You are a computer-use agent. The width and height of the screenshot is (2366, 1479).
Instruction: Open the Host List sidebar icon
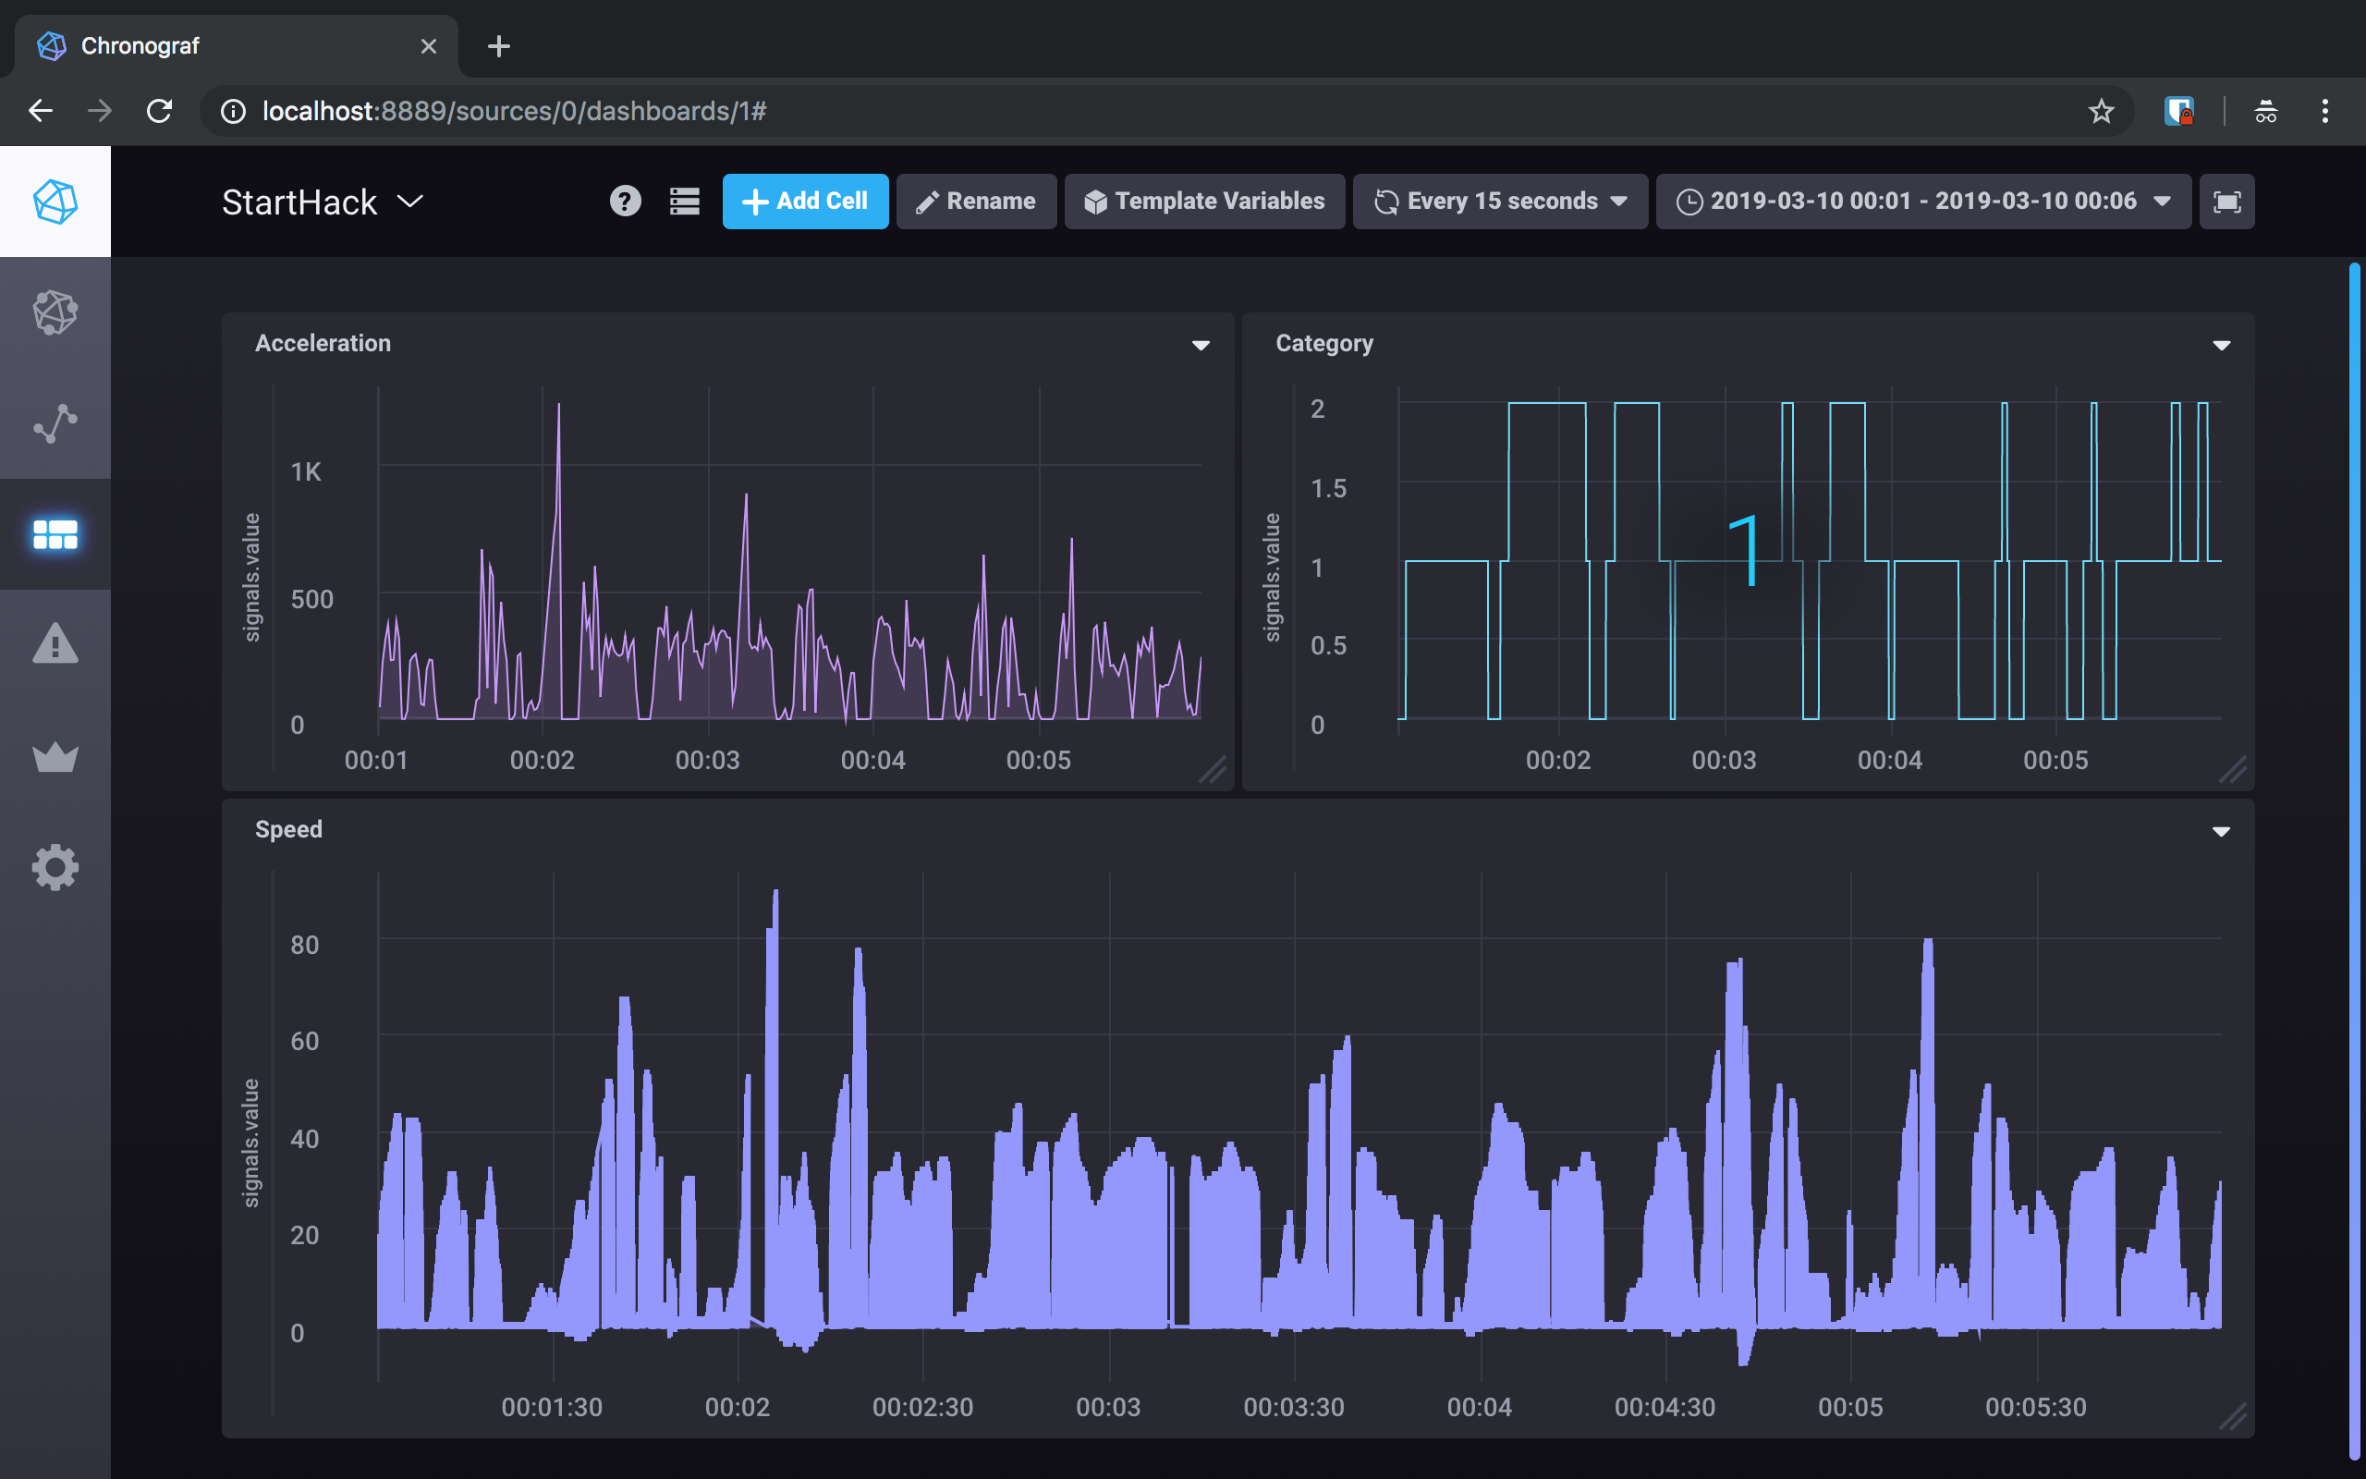55,313
